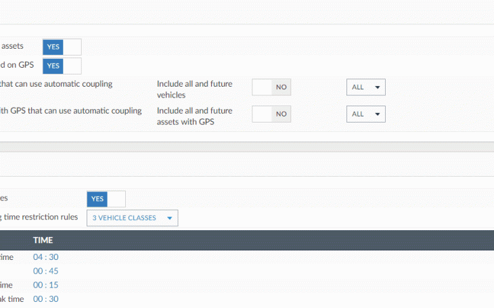Open the ALL dropdown in the assets with GPS row
The width and height of the screenshot is (494, 308).
(x=365, y=114)
